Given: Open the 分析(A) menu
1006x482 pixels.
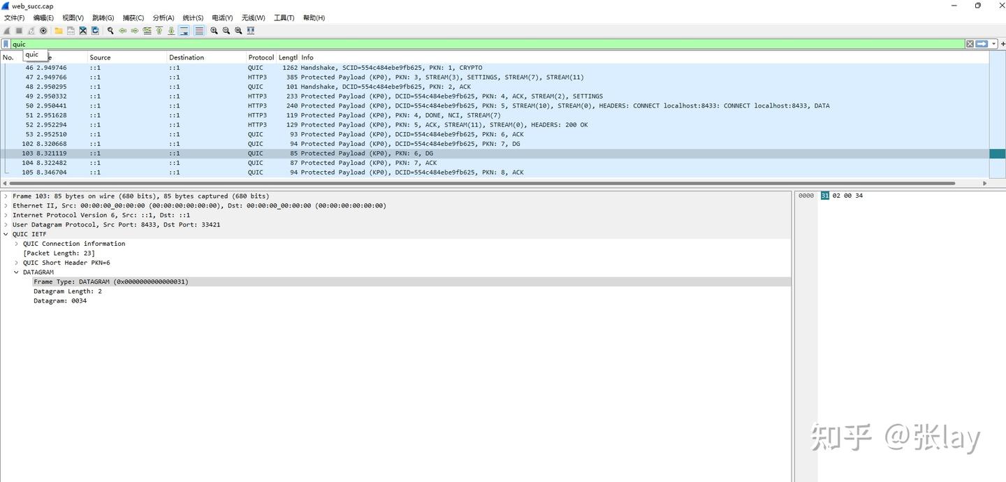Looking at the screenshot, I should [x=163, y=17].
